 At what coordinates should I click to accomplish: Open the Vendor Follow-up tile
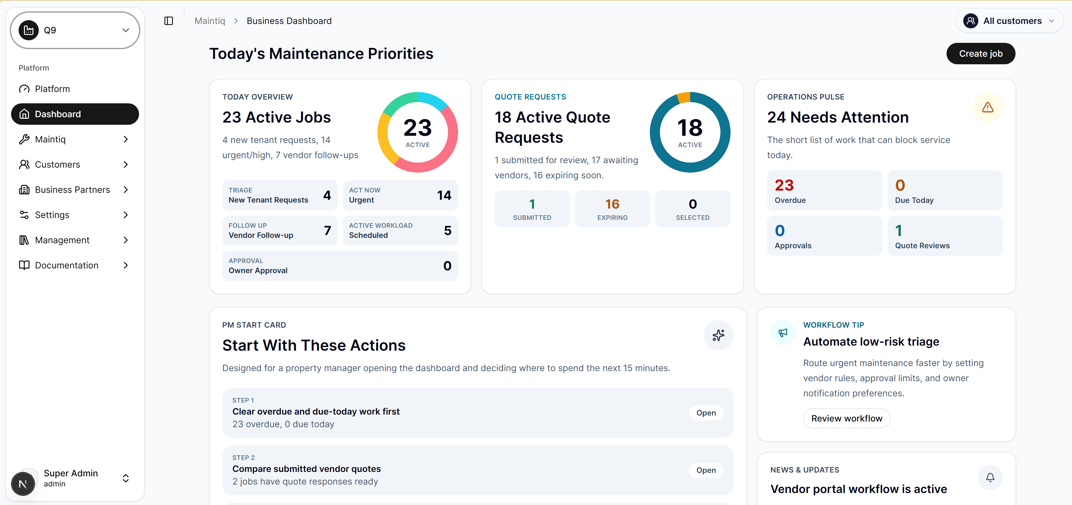pyautogui.click(x=280, y=230)
